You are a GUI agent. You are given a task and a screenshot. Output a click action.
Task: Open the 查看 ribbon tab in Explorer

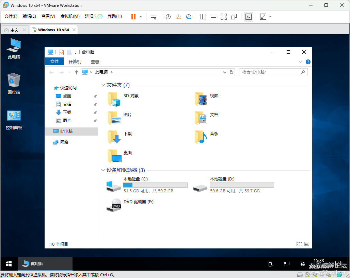coord(95,62)
